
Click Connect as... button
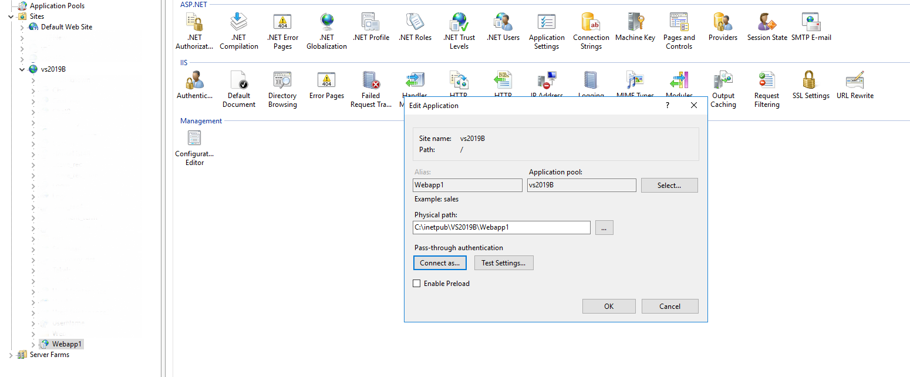[440, 263]
